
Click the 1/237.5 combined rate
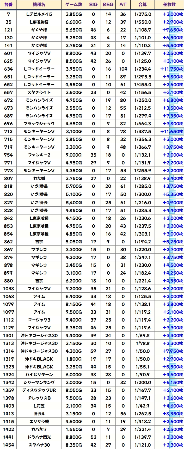143,226
